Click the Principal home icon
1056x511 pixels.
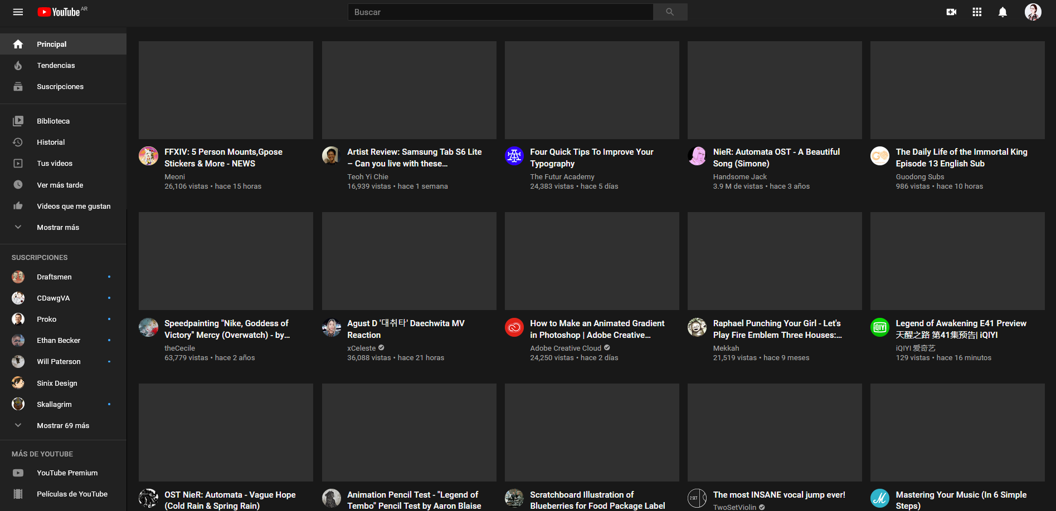18,44
